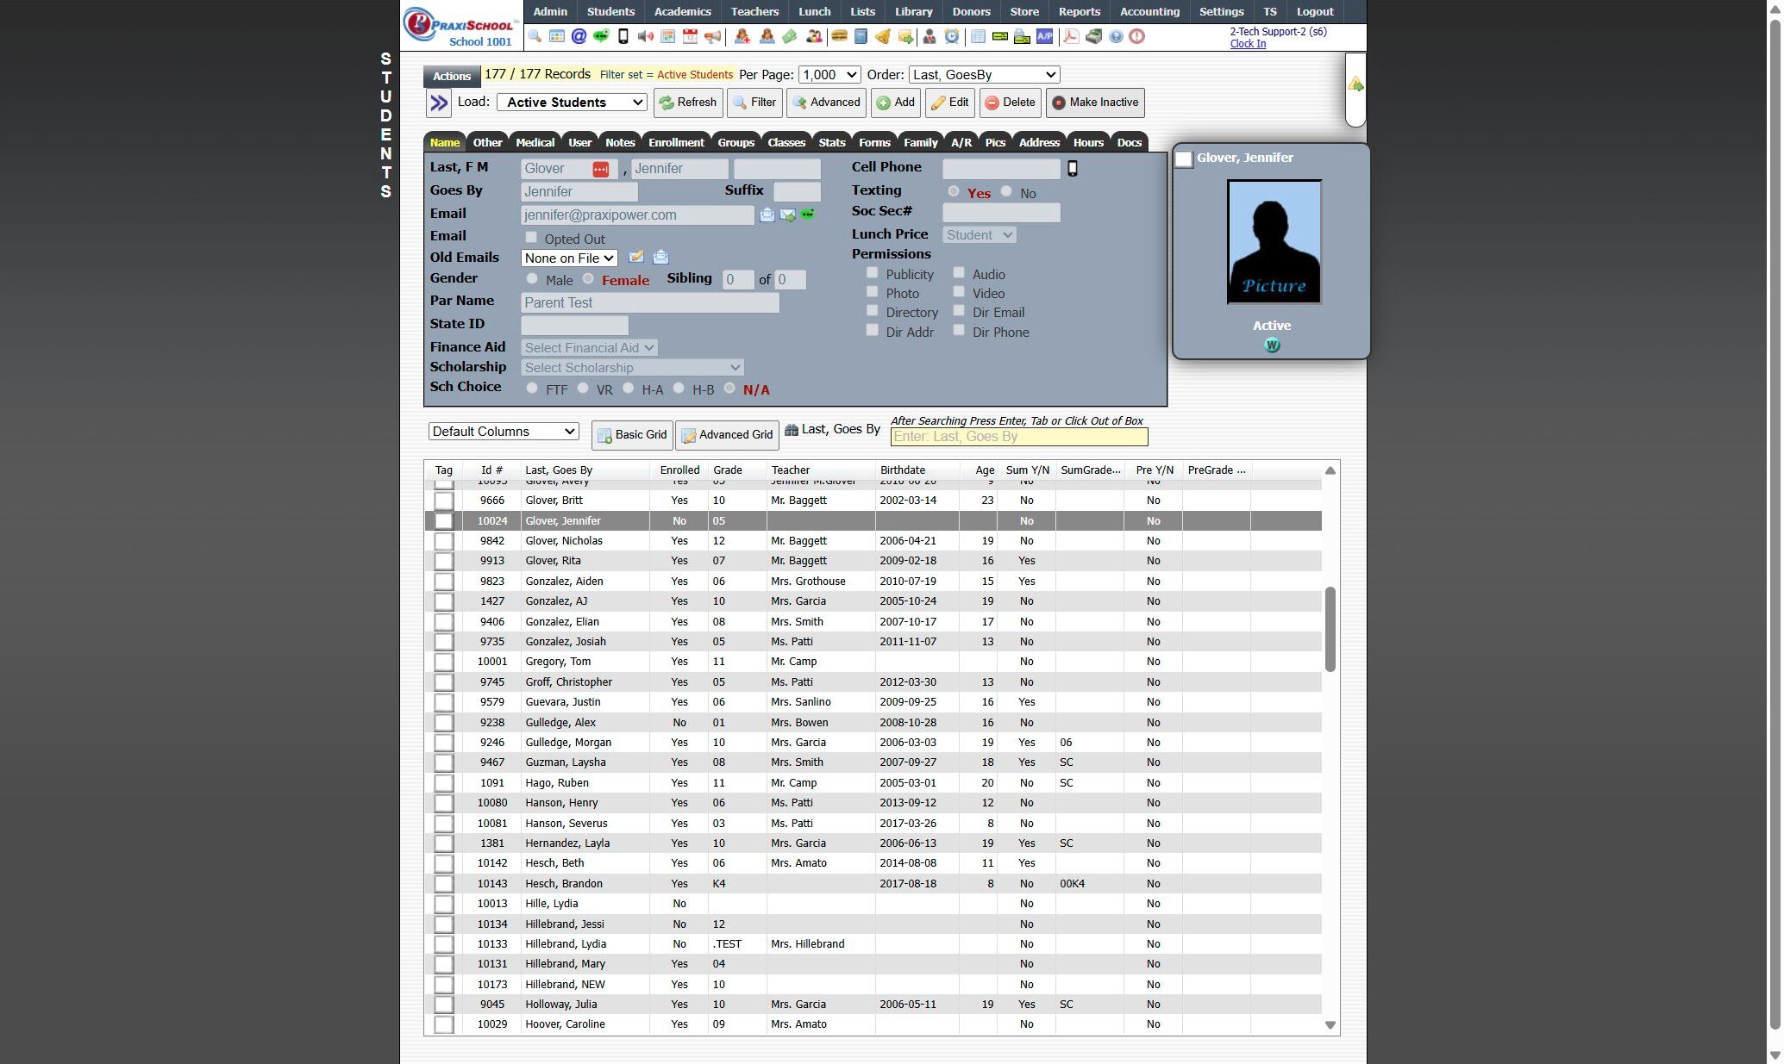Click the megaphone announcement toolbar icon
The height and width of the screenshot is (1064, 1784).
point(712,36)
